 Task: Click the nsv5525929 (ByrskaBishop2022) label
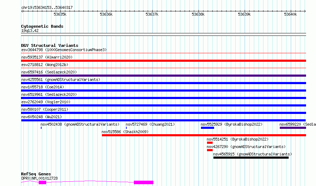(x=231, y=124)
